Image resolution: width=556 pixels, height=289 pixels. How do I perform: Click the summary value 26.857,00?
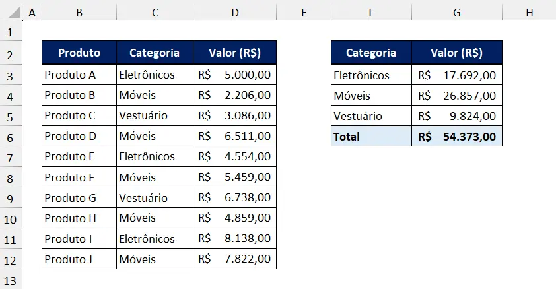[x=456, y=96]
